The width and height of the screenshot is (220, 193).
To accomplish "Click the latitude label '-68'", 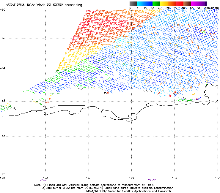I will coord(3,136).
